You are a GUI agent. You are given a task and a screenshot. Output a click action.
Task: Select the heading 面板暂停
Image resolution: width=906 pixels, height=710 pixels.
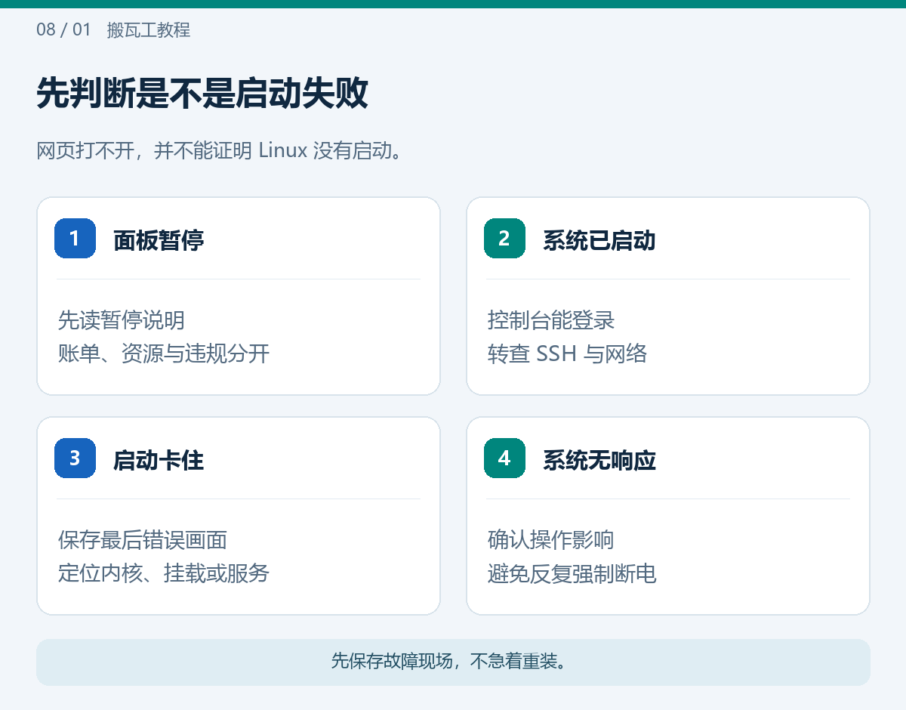tap(159, 240)
